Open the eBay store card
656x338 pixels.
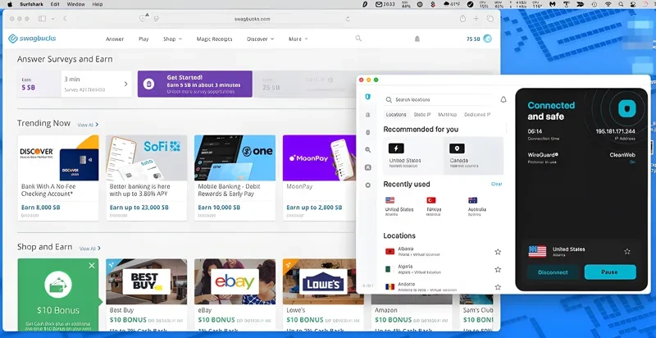[235, 295]
